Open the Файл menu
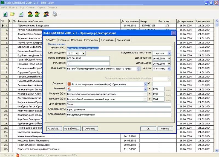This screenshot has height=157, width=219. [x=4, y=8]
